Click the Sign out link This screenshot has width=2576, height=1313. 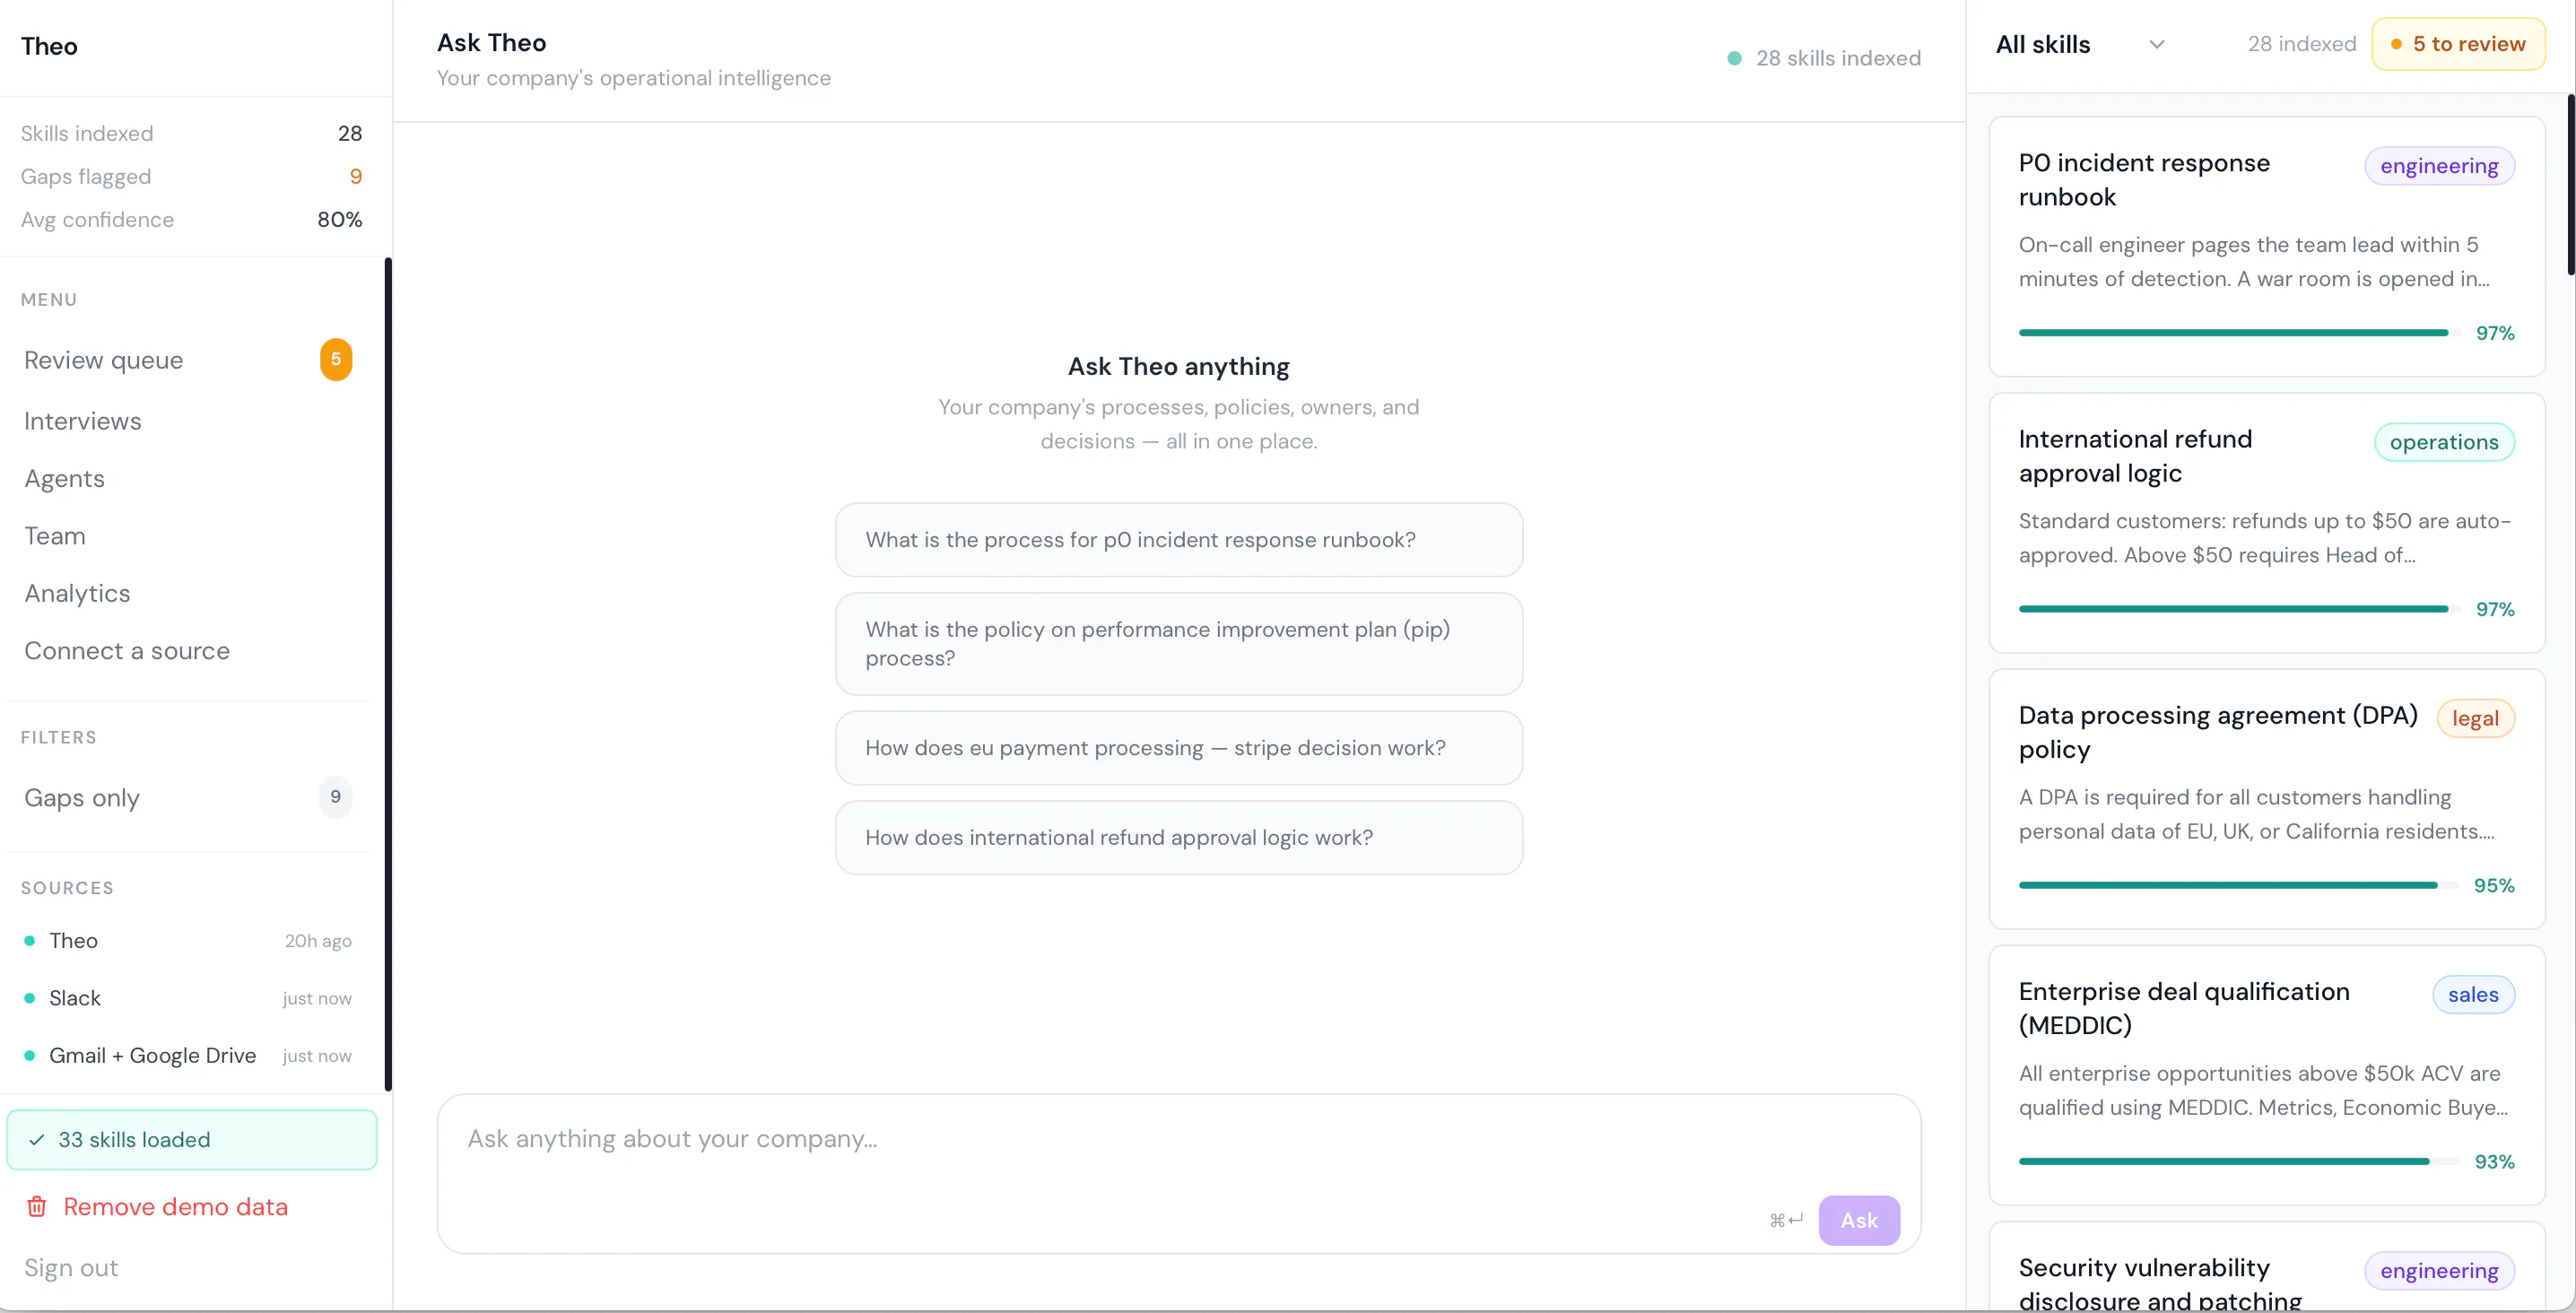[71, 1268]
